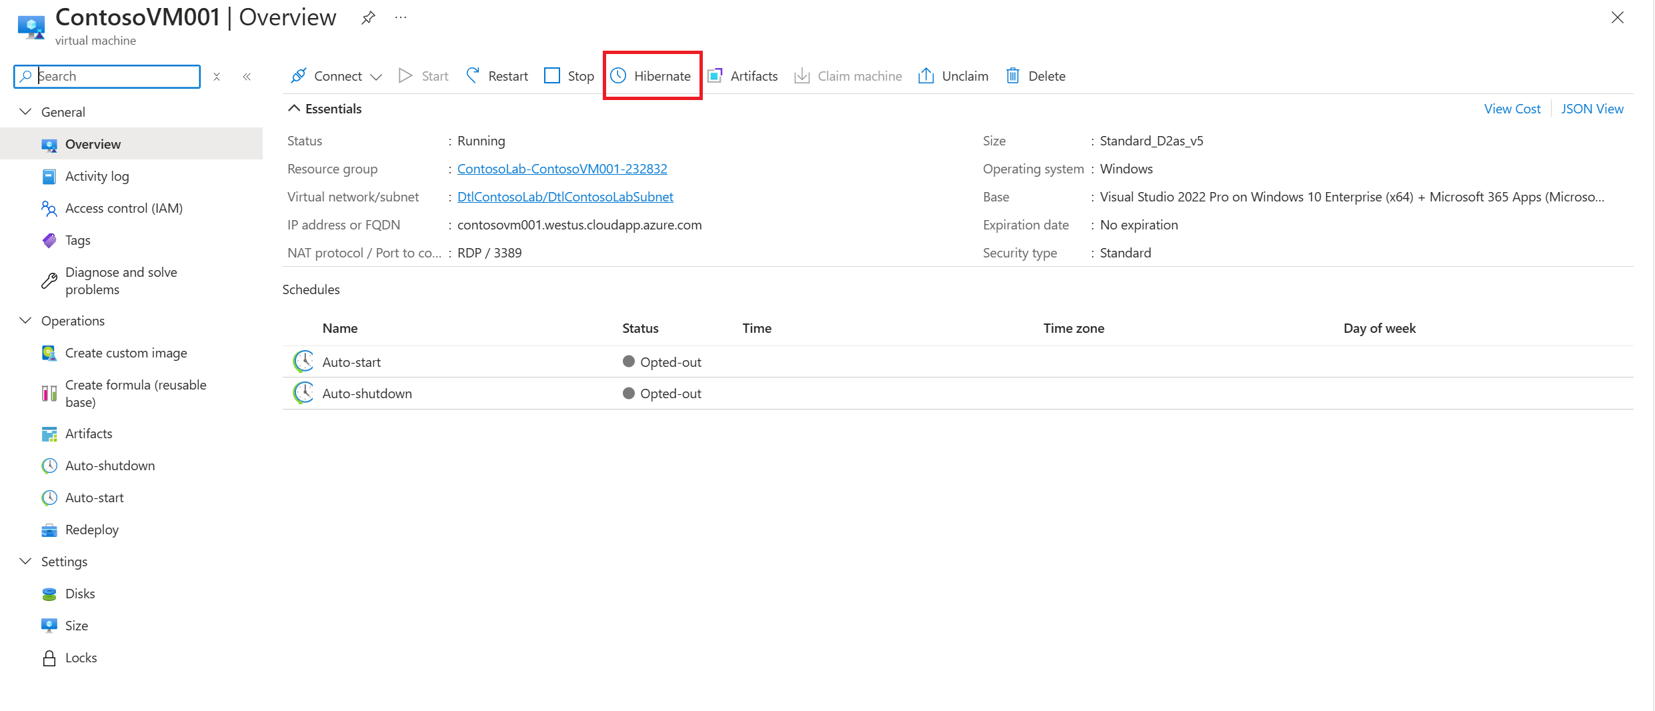Image resolution: width=1655 pixels, height=711 pixels.
Task: Open DtlContosoLab/DtlContosoLabSubnet network link
Action: coord(565,197)
